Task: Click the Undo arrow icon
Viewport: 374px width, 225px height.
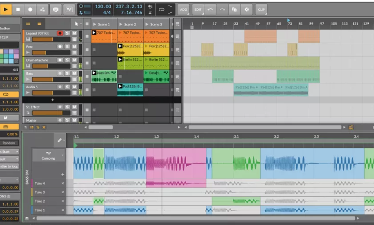Action: [210, 9]
